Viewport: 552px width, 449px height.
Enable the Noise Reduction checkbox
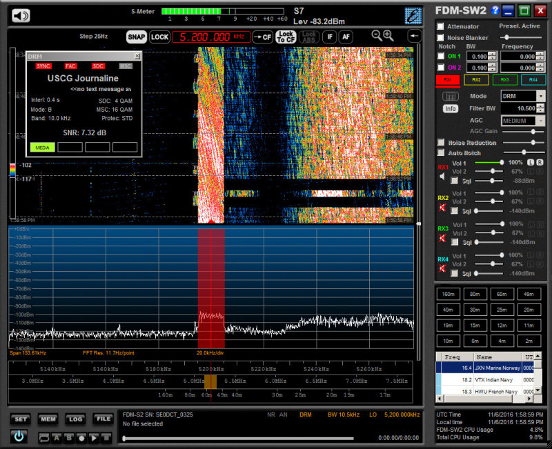(441, 142)
